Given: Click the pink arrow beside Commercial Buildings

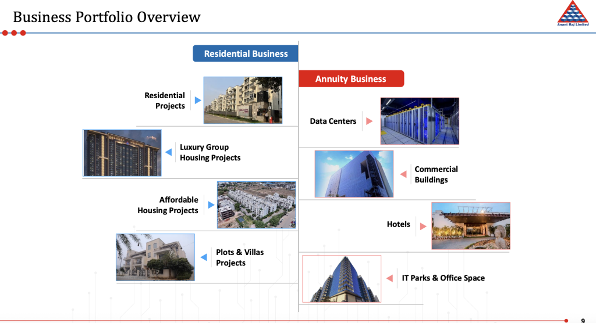Looking at the screenshot, I should point(403,174).
